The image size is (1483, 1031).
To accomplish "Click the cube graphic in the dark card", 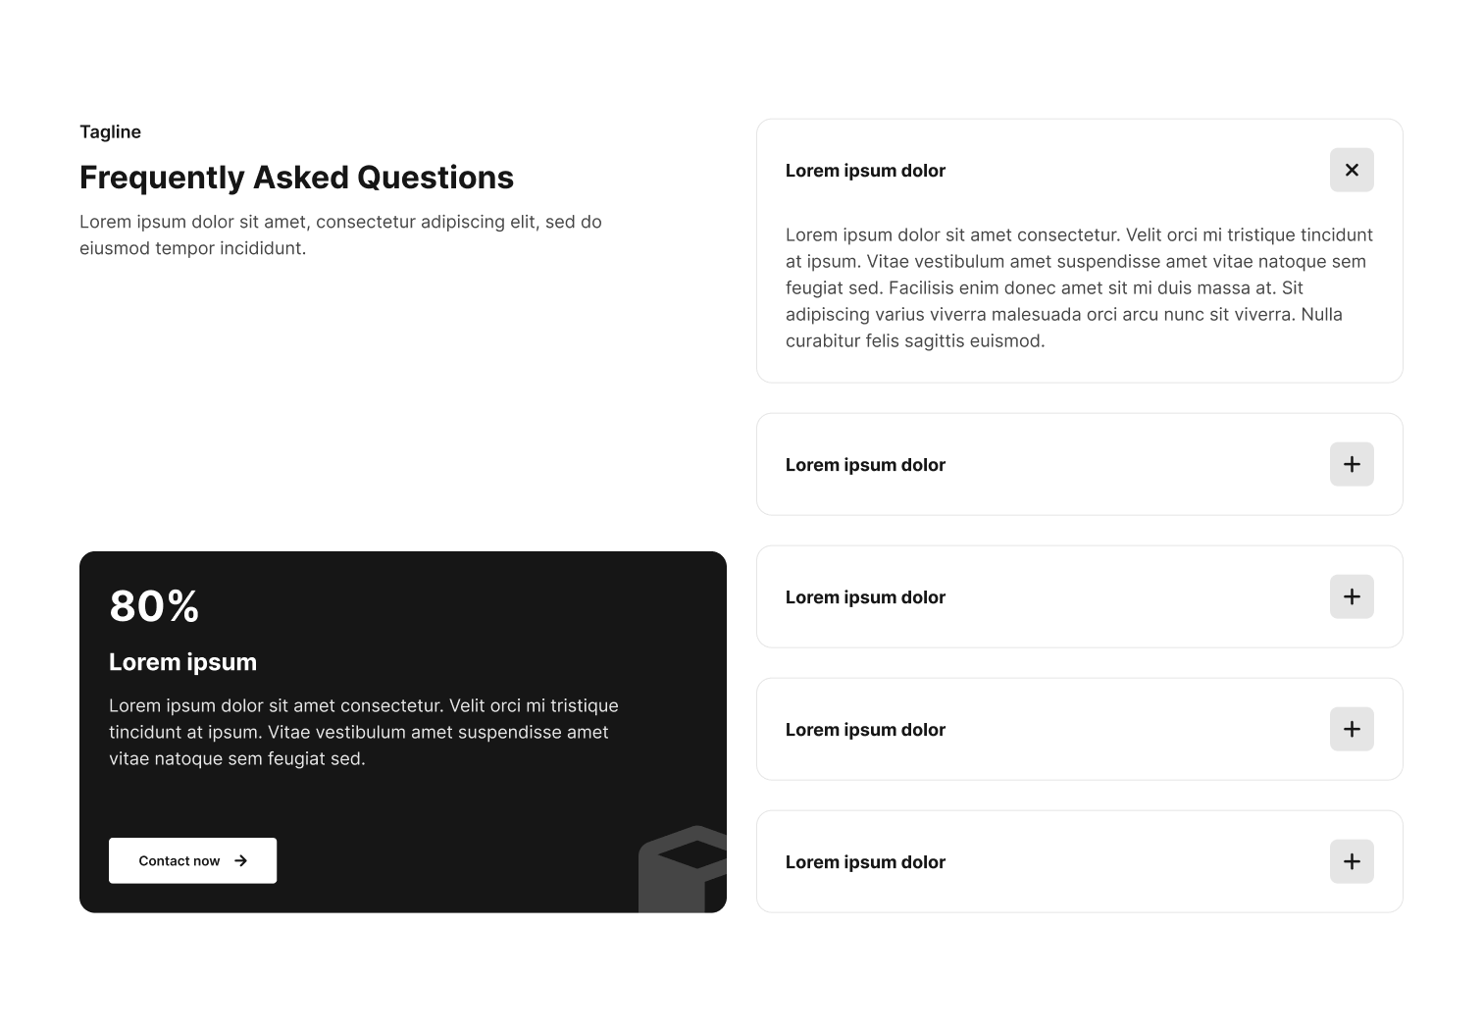I will tap(683, 869).
